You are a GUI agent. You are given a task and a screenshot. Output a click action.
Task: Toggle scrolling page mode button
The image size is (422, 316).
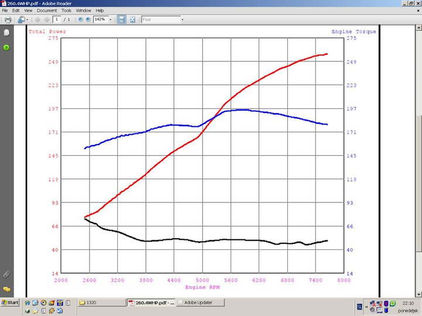121,19
